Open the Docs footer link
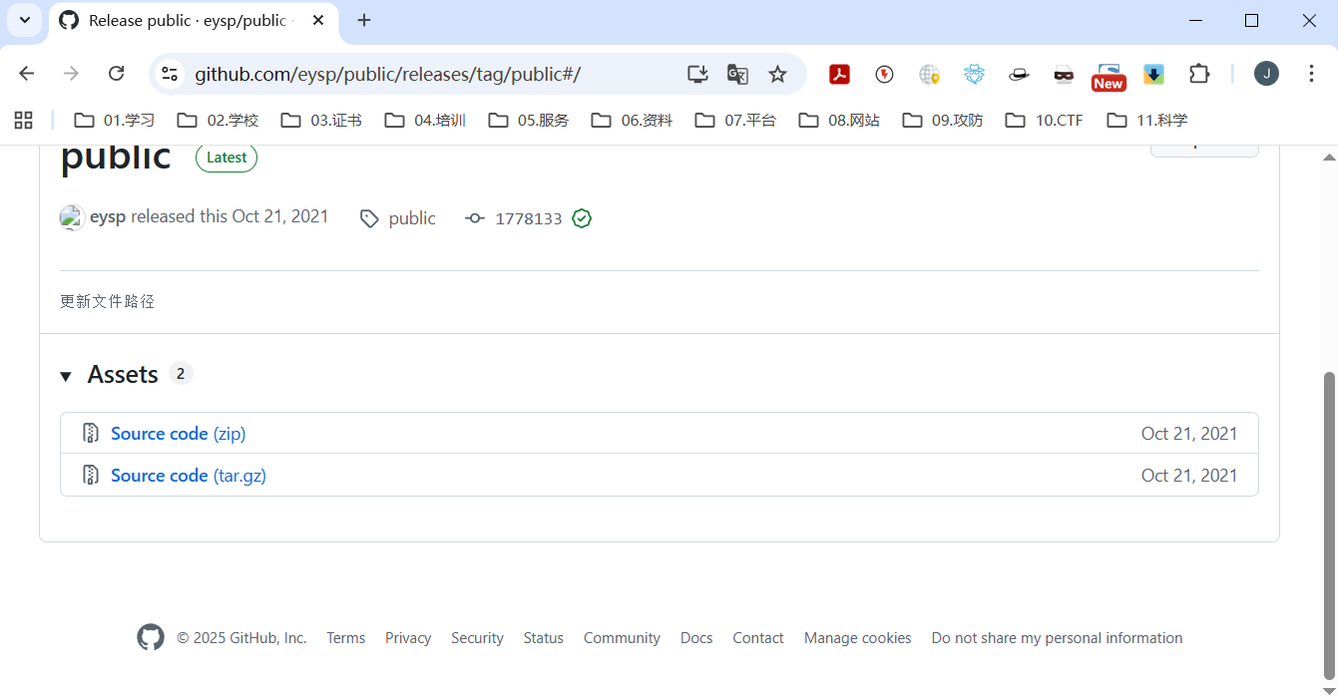This screenshot has width=1338, height=697. [x=696, y=638]
